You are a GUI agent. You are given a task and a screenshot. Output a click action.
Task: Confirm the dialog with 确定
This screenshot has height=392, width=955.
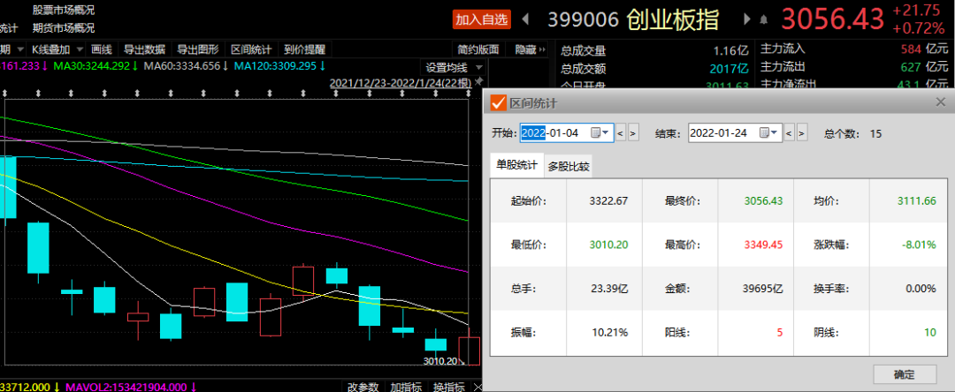[904, 374]
